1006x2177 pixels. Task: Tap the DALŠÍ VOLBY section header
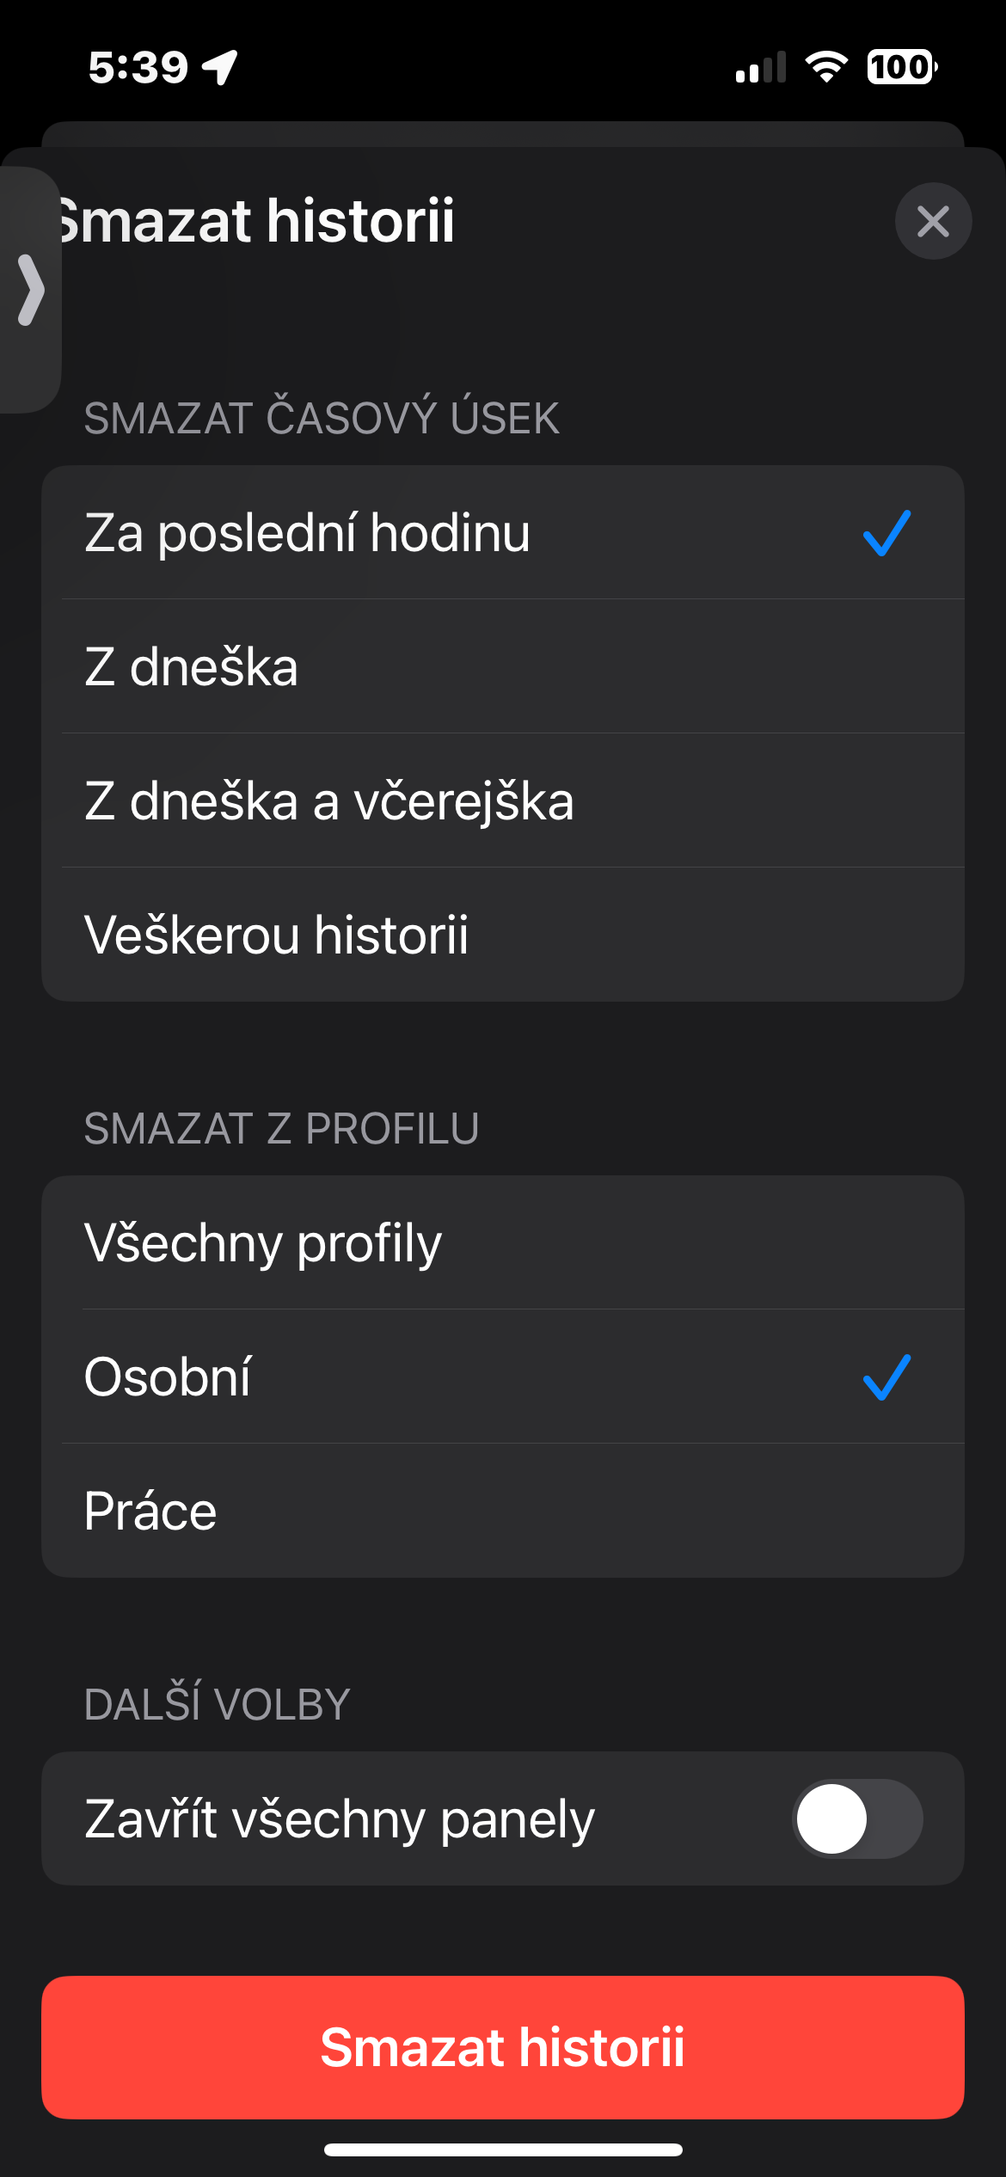(217, 1704)
